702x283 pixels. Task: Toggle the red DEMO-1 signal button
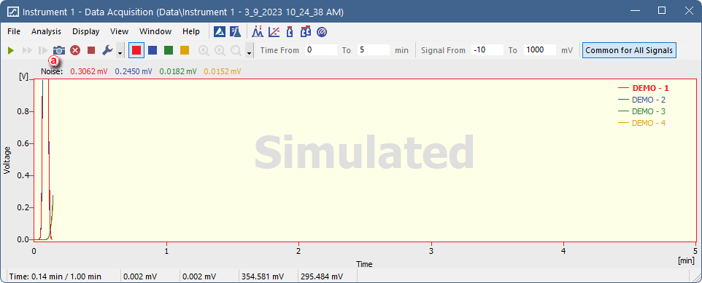tap(136, 50)
